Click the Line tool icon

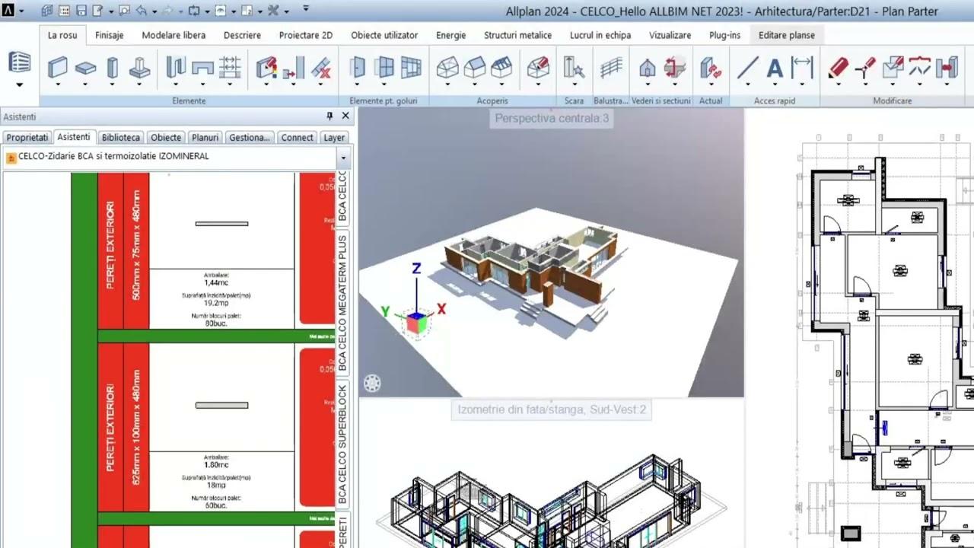(x=747, y=68)
